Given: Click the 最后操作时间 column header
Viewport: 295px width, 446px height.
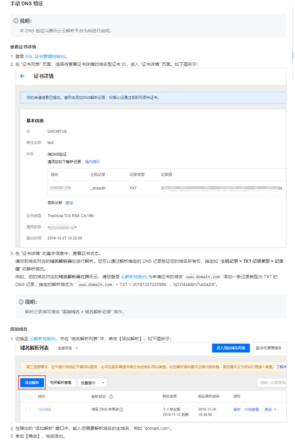Looking at the screenshot, I should click(209, 396).
